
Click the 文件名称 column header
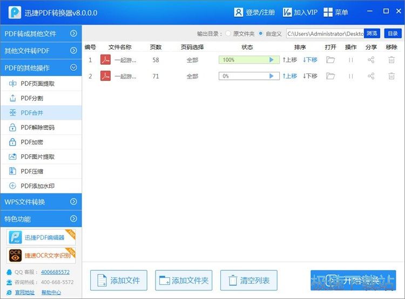pyautogui.click(x=120, y=47)
